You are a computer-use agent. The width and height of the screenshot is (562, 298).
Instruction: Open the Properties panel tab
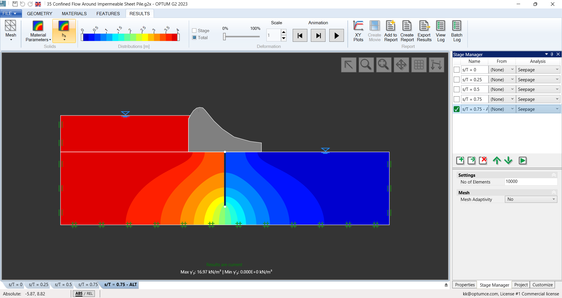pos(465,285)
